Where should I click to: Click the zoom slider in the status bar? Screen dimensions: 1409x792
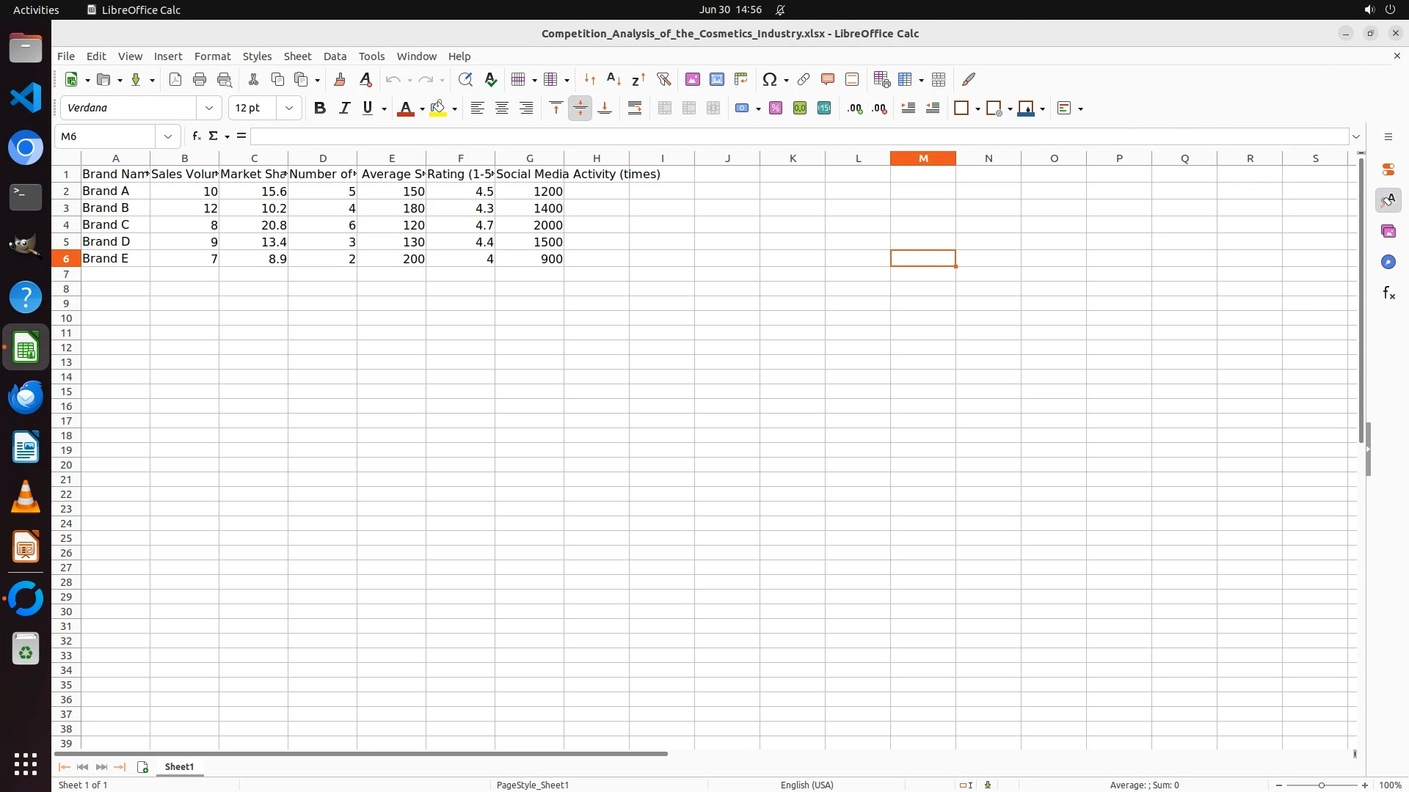pyautogui.click(x=1321, y=785)
